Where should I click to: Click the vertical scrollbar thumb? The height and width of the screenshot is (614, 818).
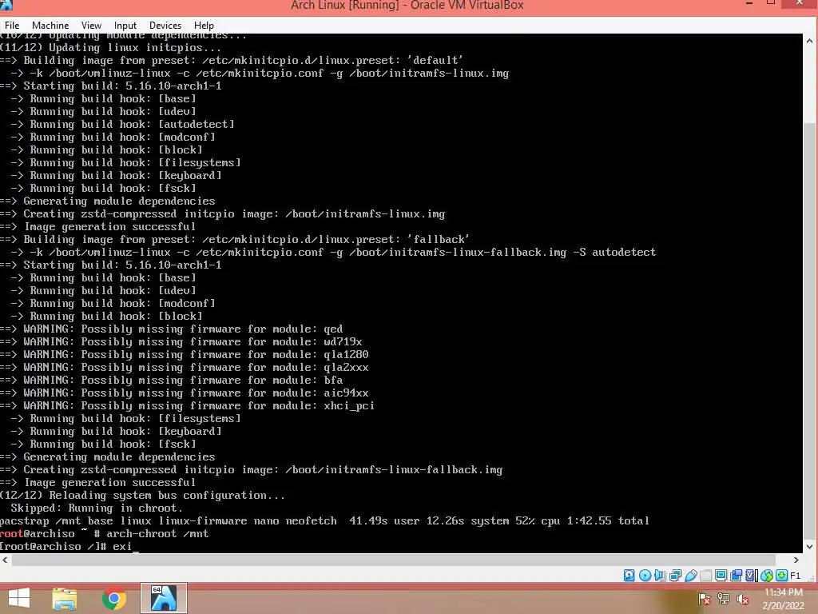click(x=810, y=332)
